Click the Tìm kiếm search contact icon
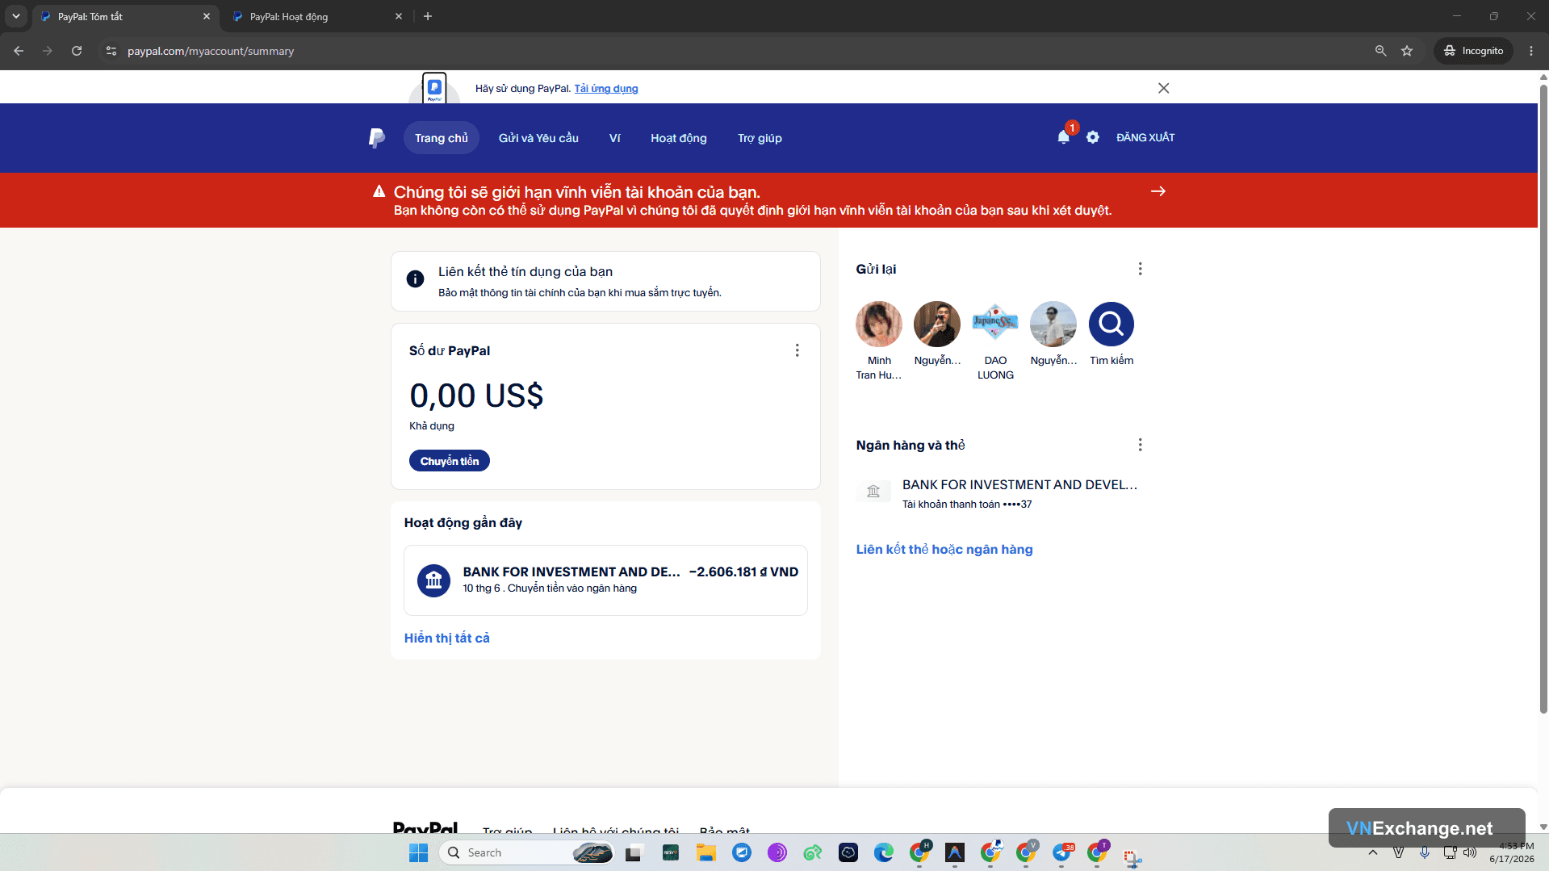The image size is (1549, 871). point(1112,325)
